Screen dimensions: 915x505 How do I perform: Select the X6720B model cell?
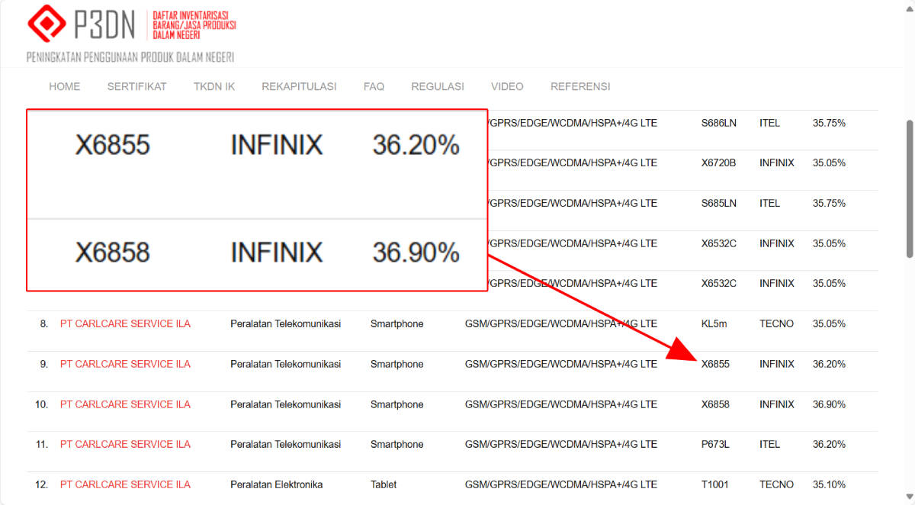click(x=719, y=162)
